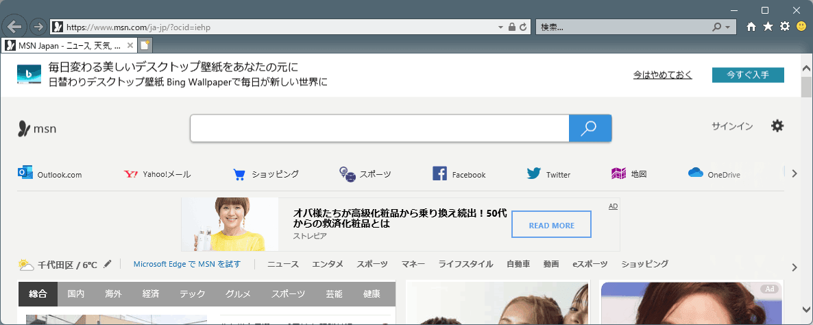Click 千代田区 / 6°C weather text
This screenshot has height=325, width=813.
[67, 265]
